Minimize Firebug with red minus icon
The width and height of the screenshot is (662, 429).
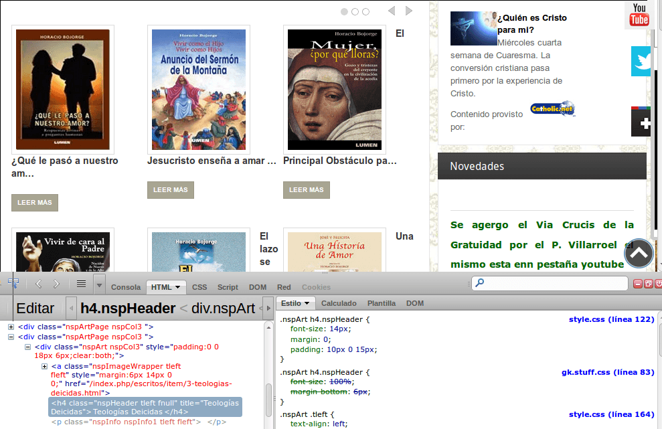tap(638, 284)
